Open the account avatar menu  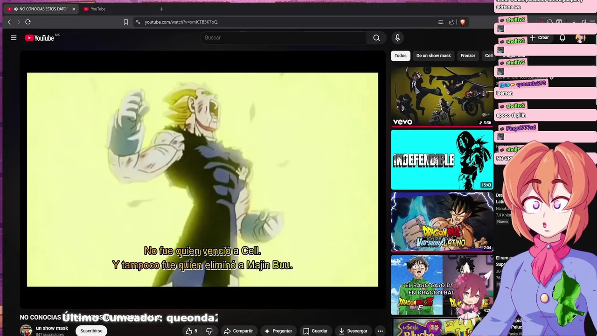pos(580,38)
